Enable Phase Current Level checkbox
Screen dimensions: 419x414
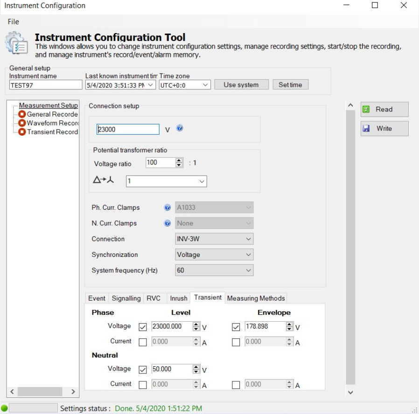point(143,342)
